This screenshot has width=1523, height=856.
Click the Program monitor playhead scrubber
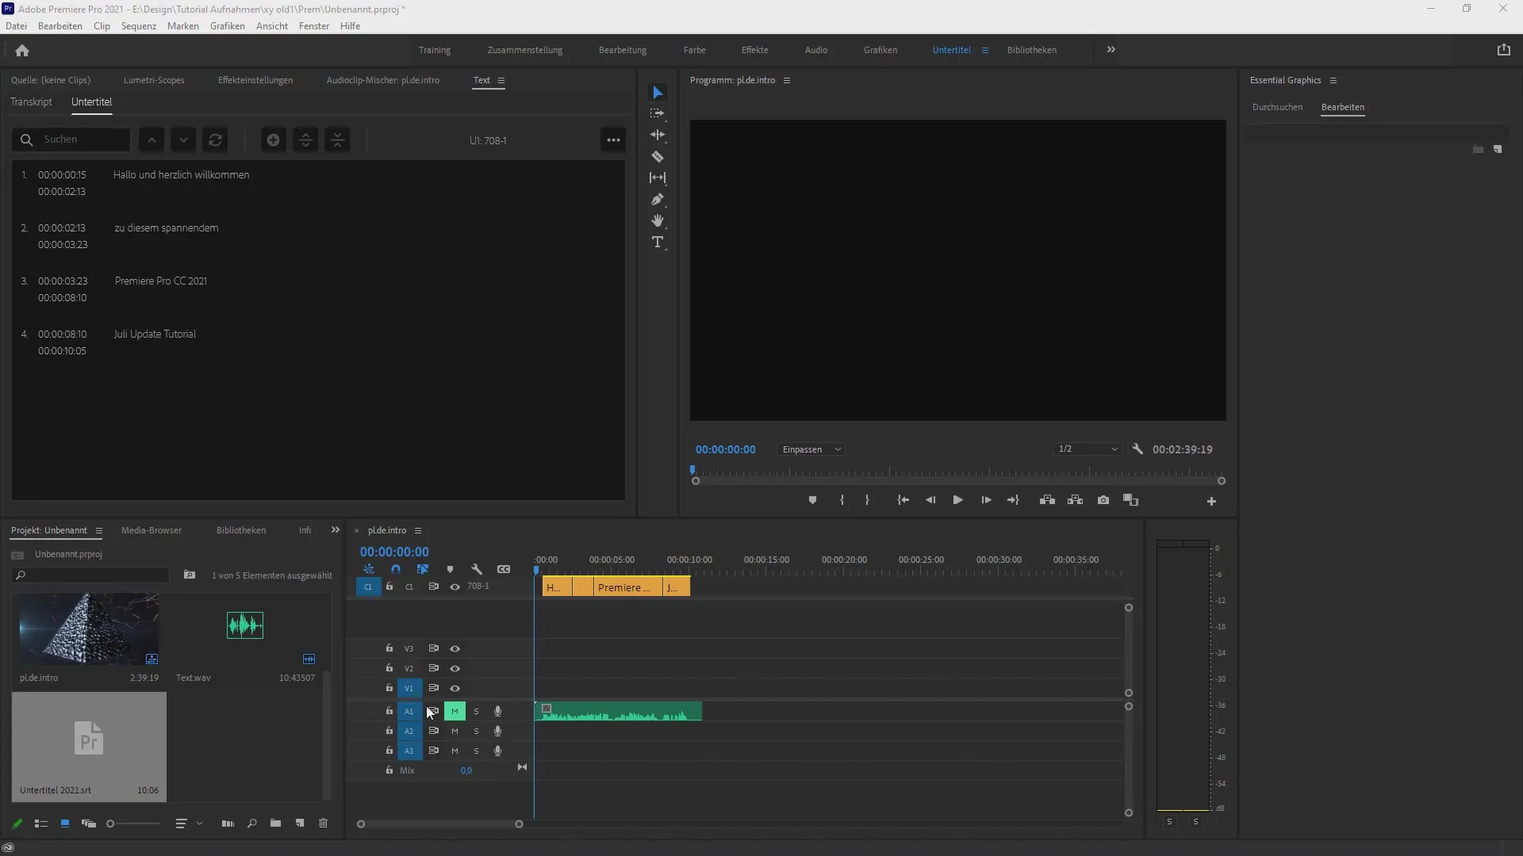coord(692,471)
